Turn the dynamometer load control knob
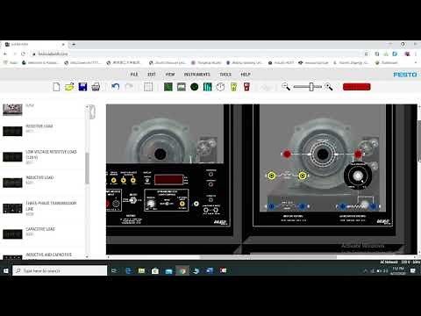The height and width of the screenshot is (316, 421). pyautogui.click(x=151, y=204)
